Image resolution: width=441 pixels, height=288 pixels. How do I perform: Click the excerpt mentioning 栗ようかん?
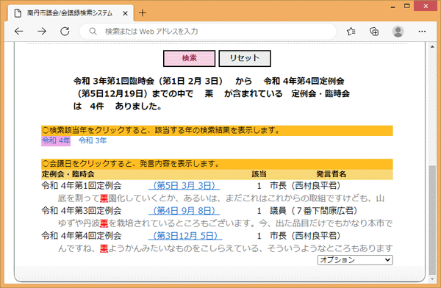(225, 248)
